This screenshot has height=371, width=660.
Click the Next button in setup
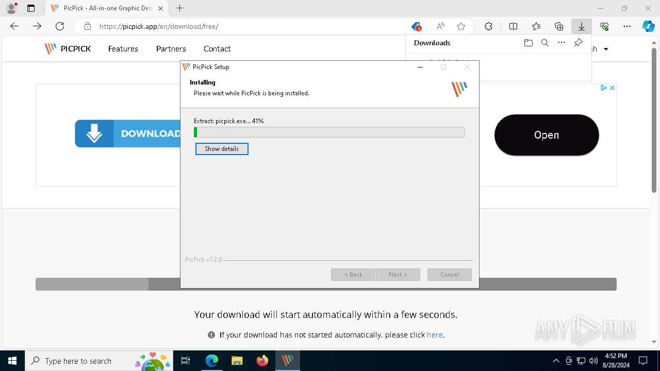point(398,275)
